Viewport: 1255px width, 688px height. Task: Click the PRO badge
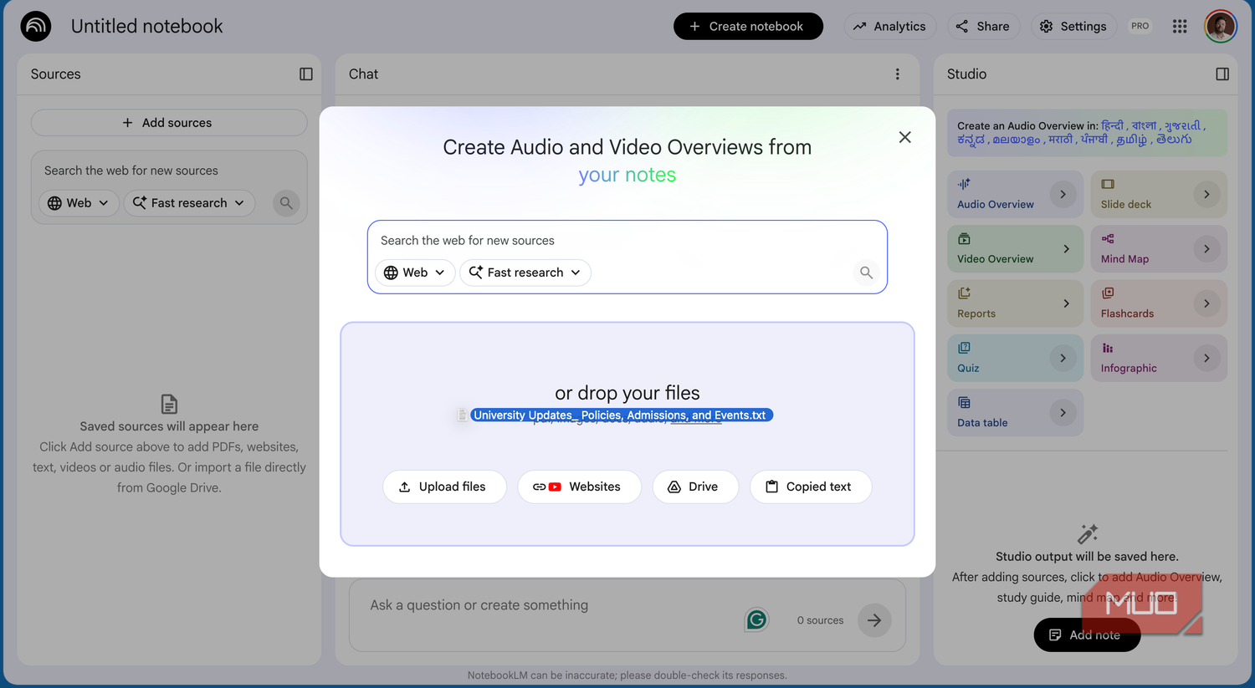click(x=1140, y=26)
